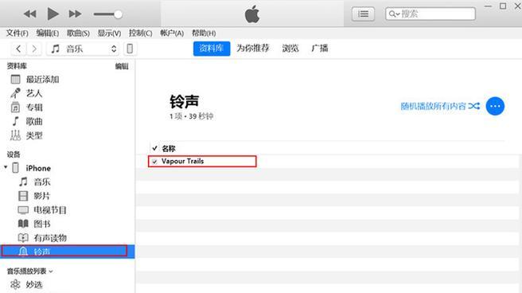The width and height of the screenshot is (522, 293).
Task: Open the search options magnifier dropdown
Action: coord(394,14)
